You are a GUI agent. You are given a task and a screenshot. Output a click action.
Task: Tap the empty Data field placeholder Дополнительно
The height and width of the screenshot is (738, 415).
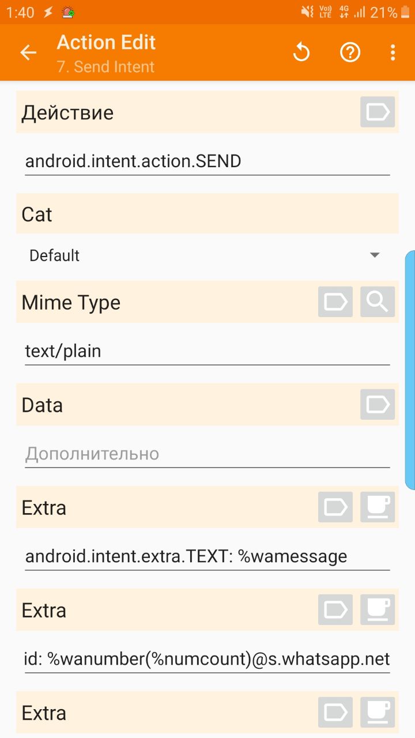(207, 454)
